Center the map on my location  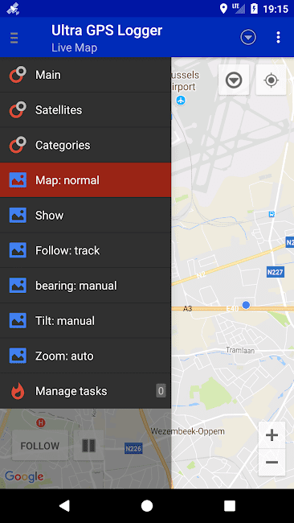(271, 80)
